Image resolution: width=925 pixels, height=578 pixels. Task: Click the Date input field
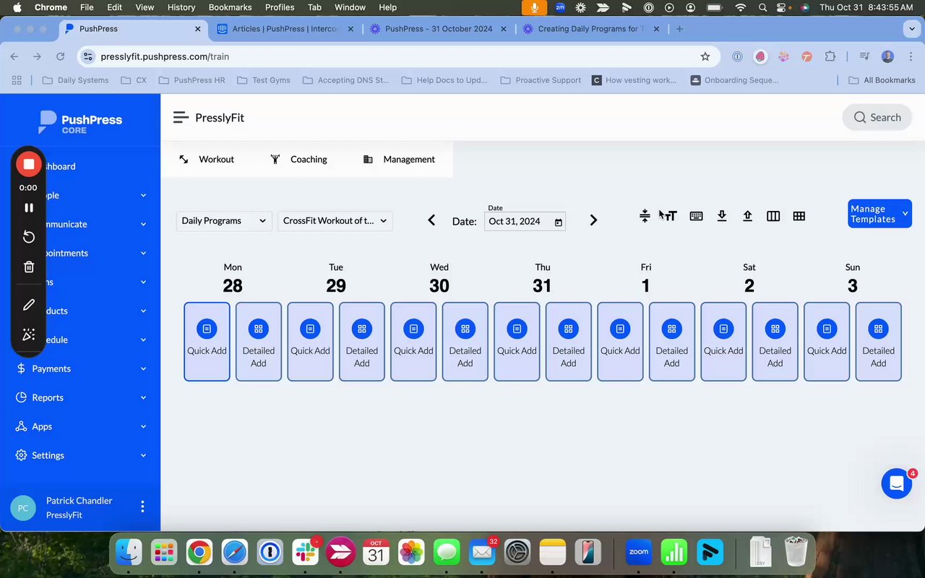[525, 221]
